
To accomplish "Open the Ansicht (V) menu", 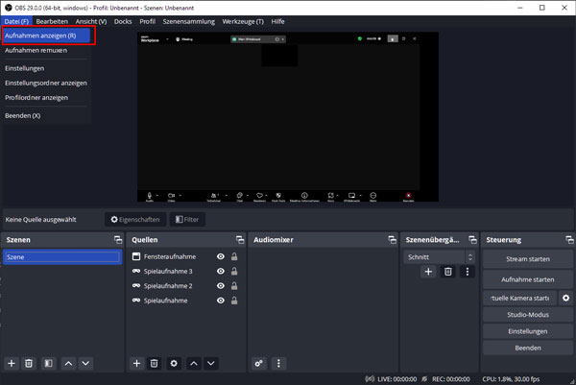I will (91, 22).
